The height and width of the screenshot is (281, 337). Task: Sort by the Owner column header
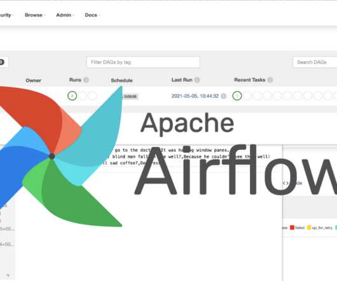click(33, 80)
